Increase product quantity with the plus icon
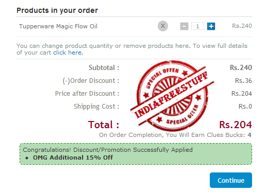The image size is (267, 192). [x=211, y=26]
